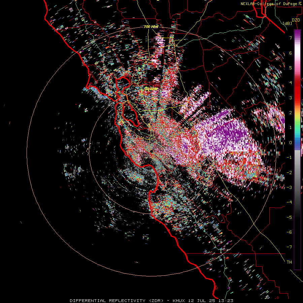This screenshot has height=303, width=303.
Task: Click the -5 value on the color scale
Action: pyautogui.click(x=289, y=217)
